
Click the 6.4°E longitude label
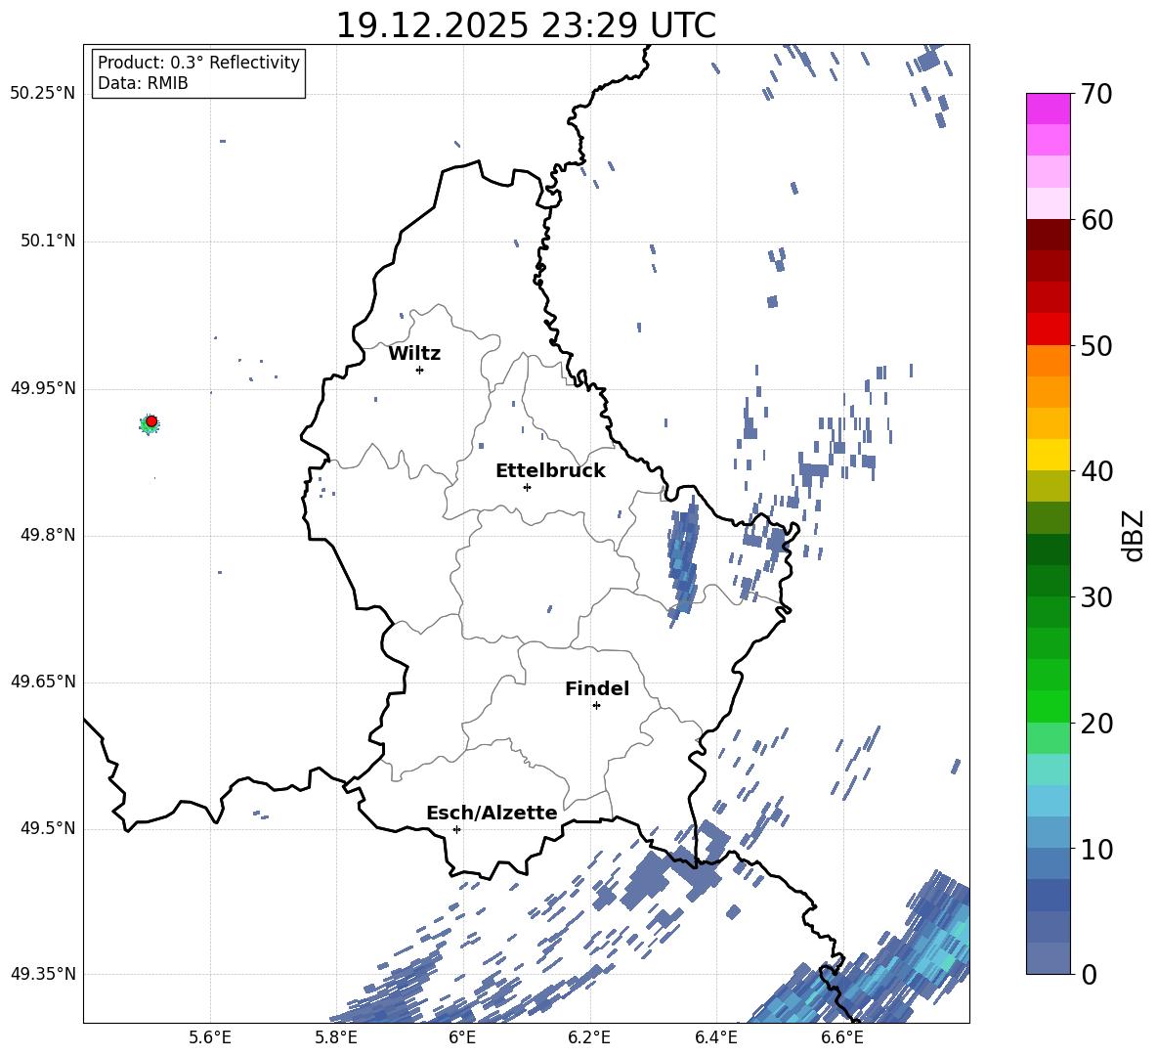(715, 1038)
